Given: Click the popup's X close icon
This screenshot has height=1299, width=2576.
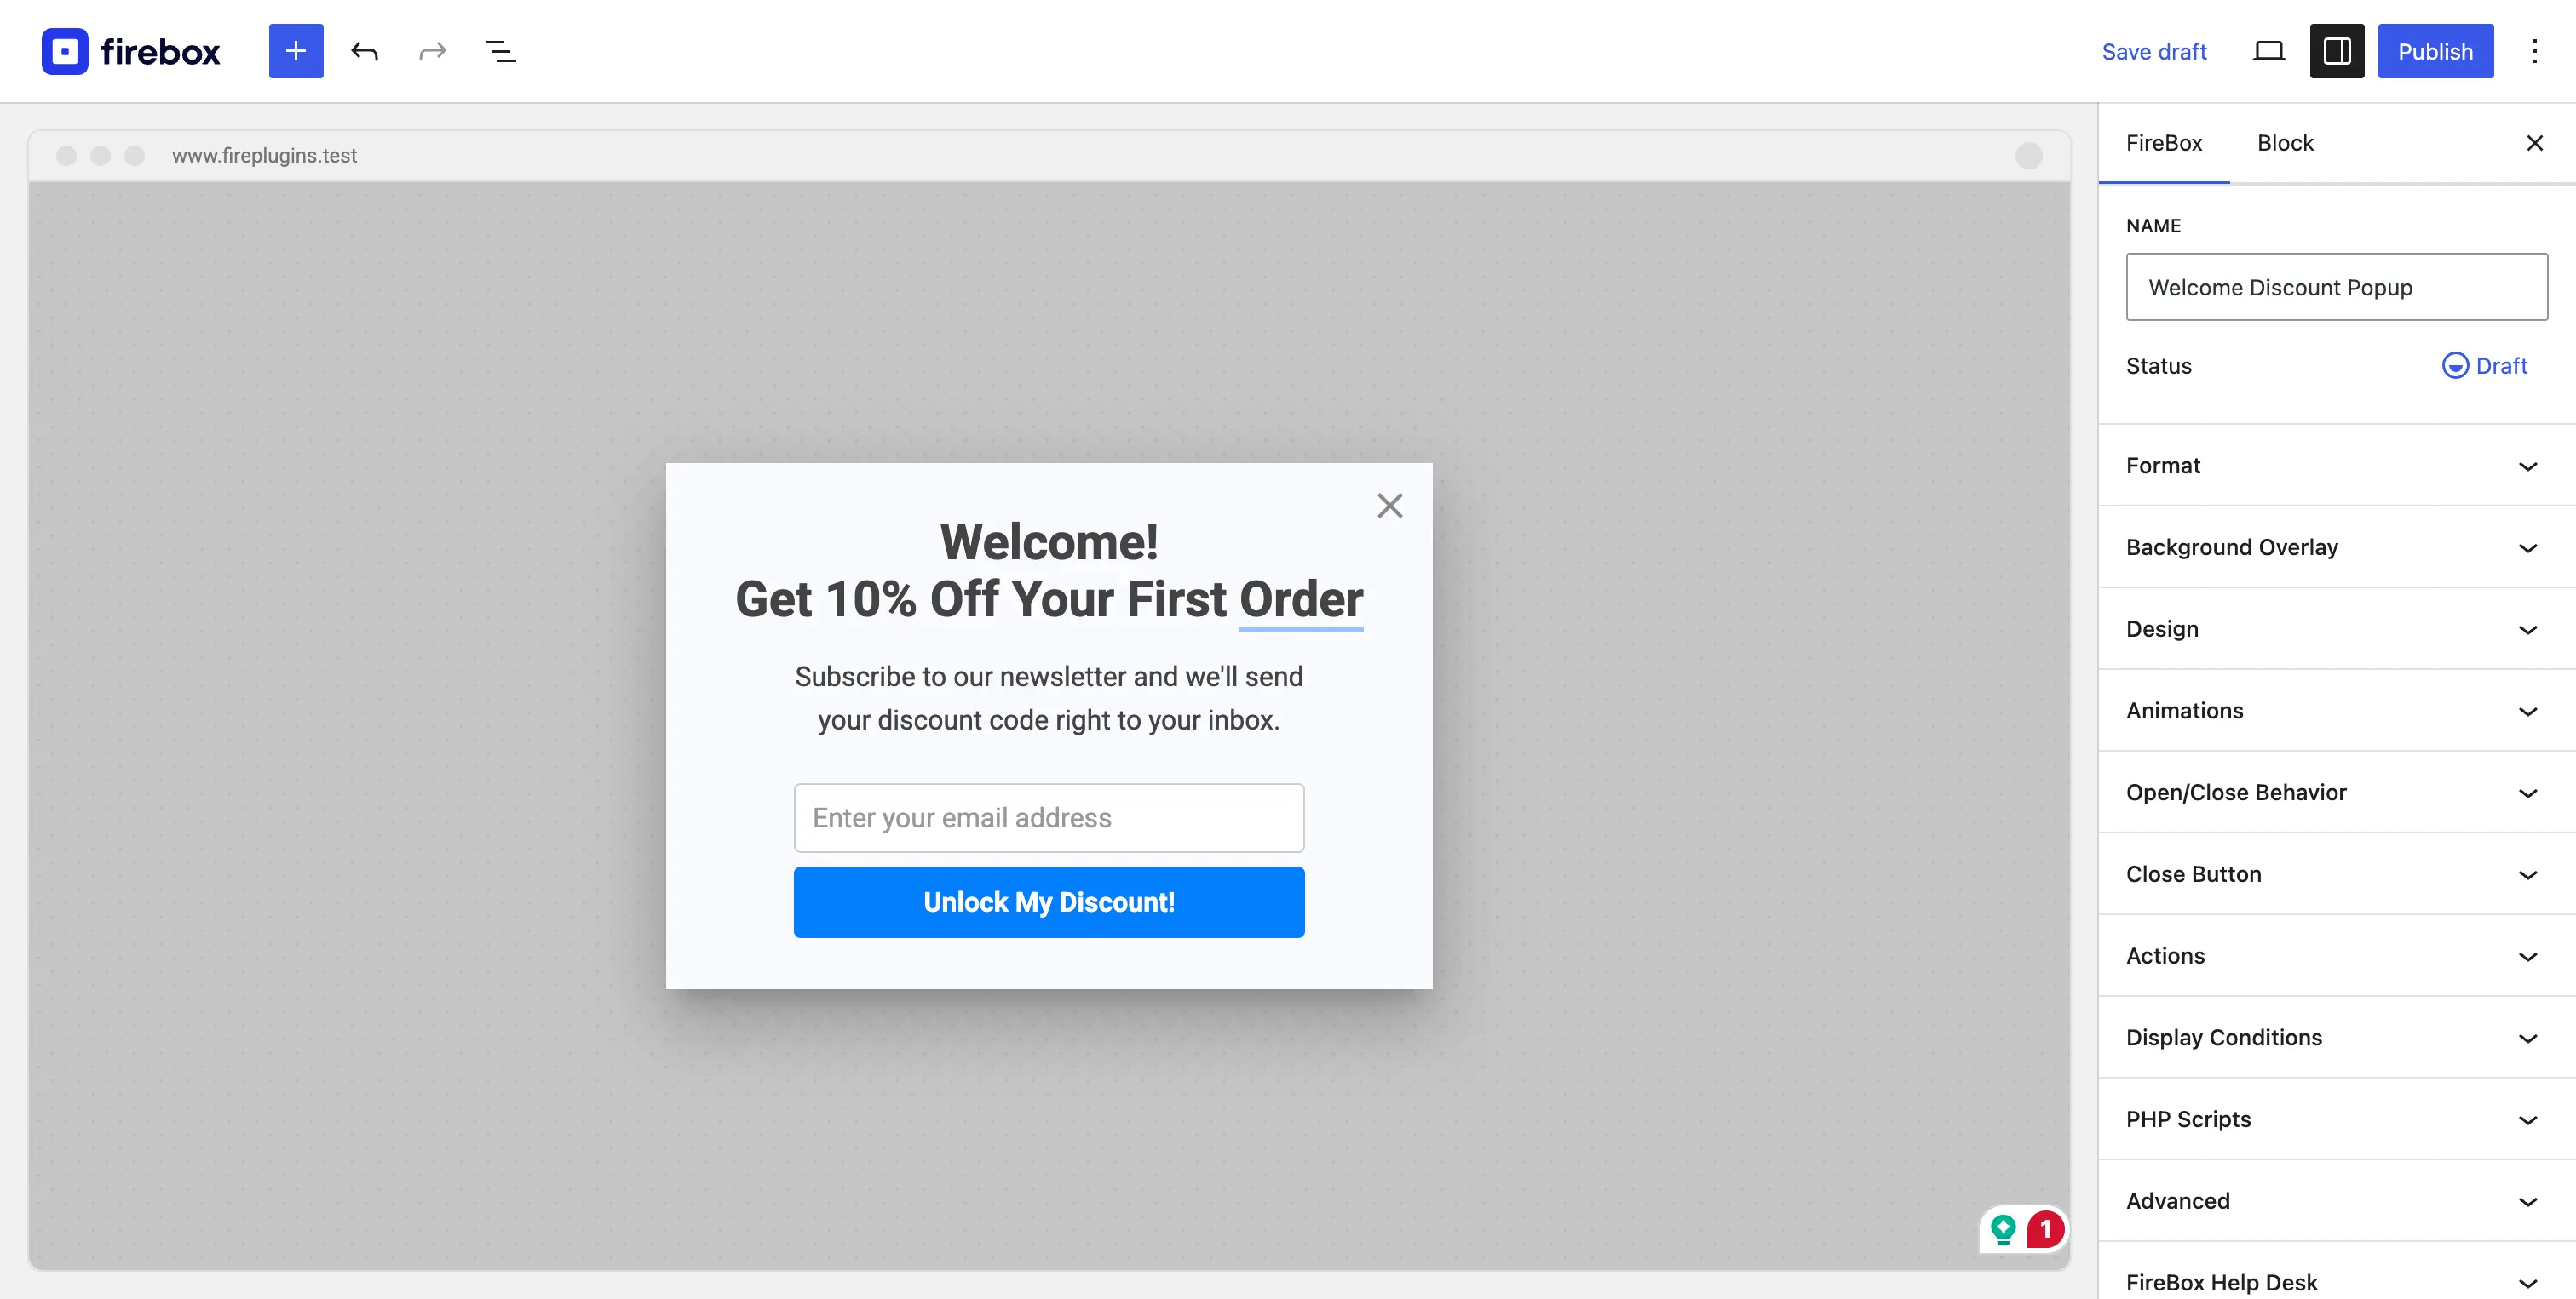Looking at the screenshot, I should pos(1390,506).
